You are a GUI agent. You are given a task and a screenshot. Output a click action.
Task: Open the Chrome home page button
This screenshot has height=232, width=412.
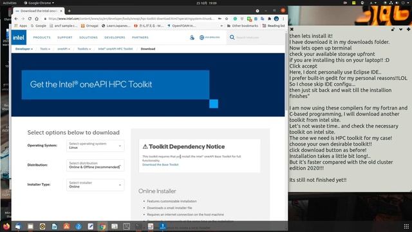37,19
